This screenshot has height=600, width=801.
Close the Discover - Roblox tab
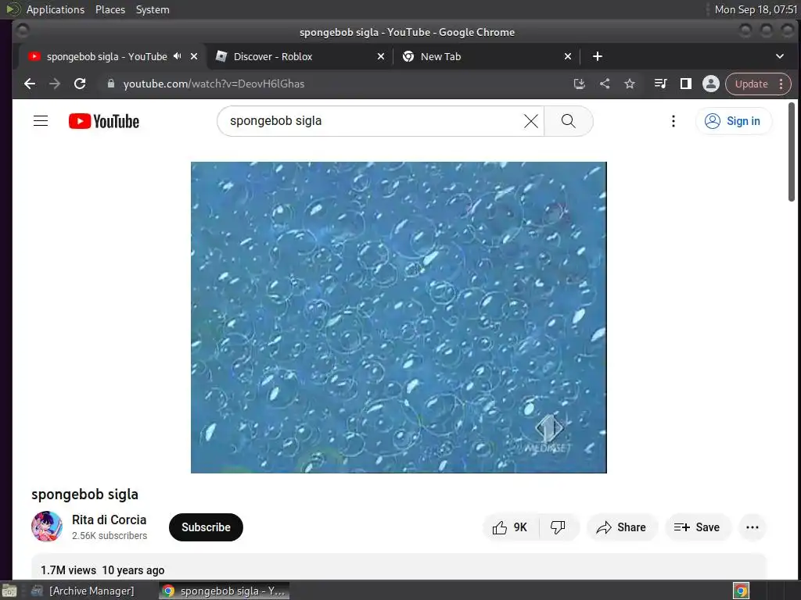point(381,56)
